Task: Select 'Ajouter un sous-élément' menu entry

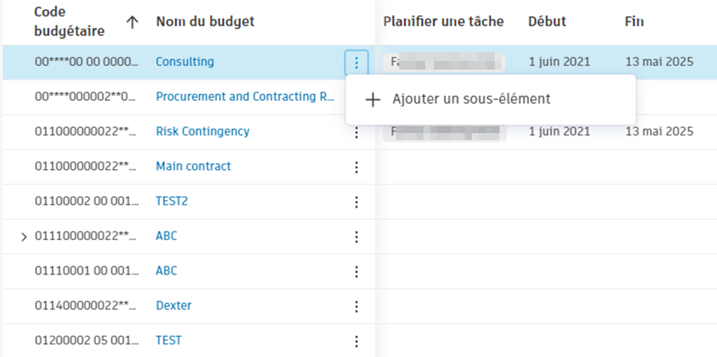Action: [x=470, y=99]
